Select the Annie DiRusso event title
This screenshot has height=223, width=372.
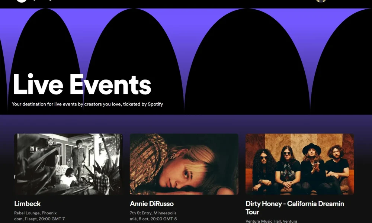click(x=152, y=204)
